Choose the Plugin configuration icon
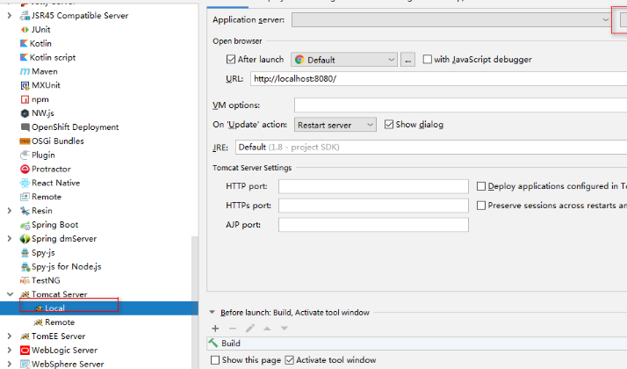Viewport: 627px width, 369px height. (25, 155)
